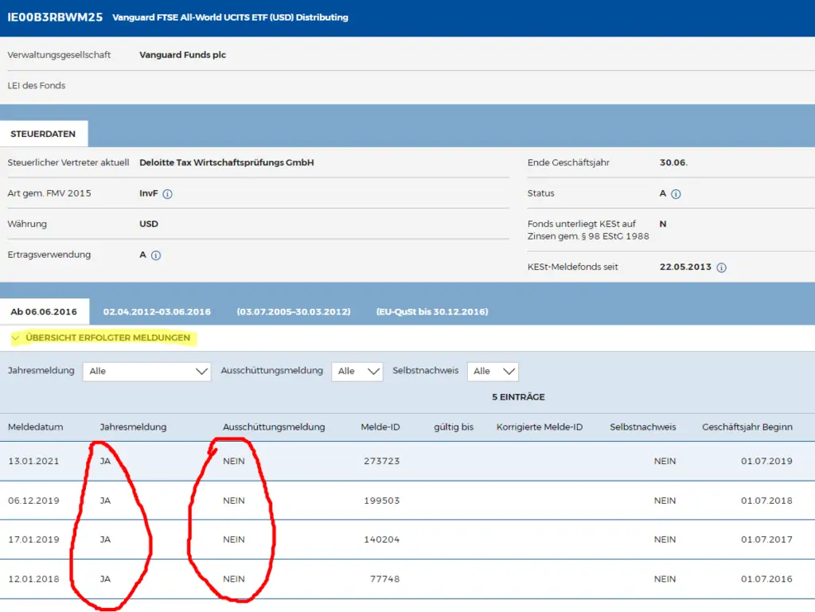Select the Ab 06.06.2016 tab
The height and width of the screenshot is (612, 815).
[x=44, y=312]
